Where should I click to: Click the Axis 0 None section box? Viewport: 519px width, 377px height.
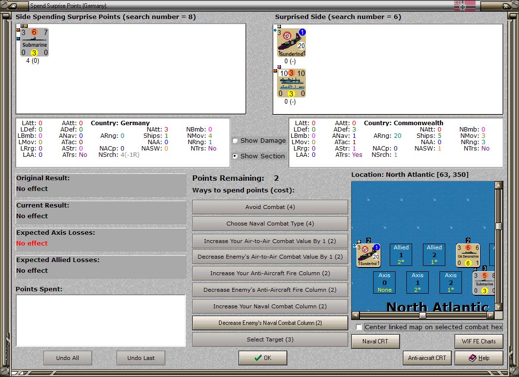point(384,282)
